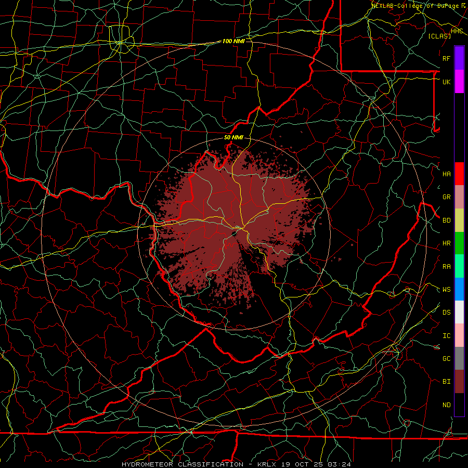Click the 19 OCT 25 date stamp
Image resolution: width=468 pixels, height=468 pixels.
pos(302,464)
